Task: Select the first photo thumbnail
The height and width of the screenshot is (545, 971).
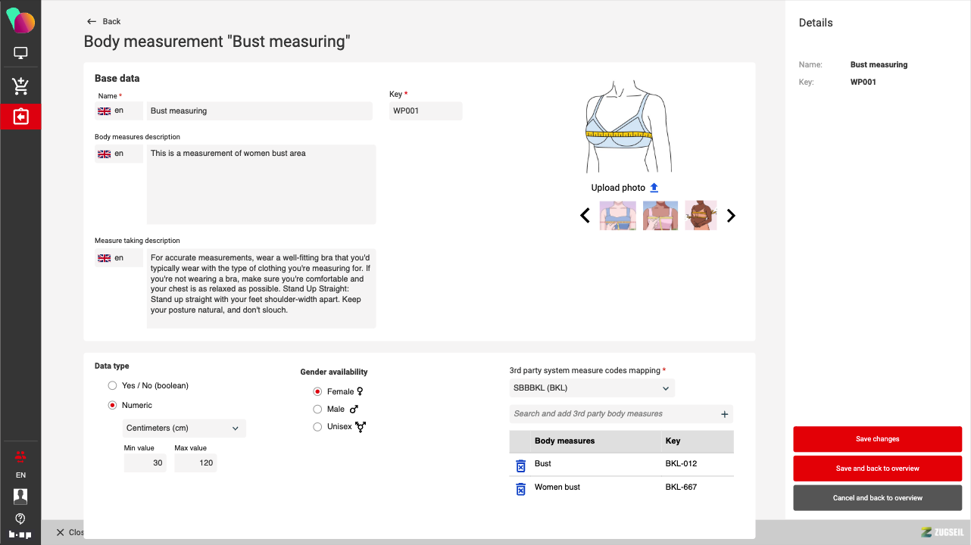Action: (x=617, y=216)
